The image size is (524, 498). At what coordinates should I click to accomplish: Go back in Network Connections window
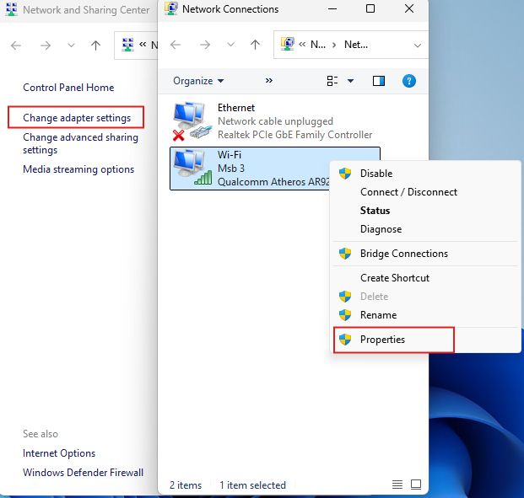(x=176, y=45)
